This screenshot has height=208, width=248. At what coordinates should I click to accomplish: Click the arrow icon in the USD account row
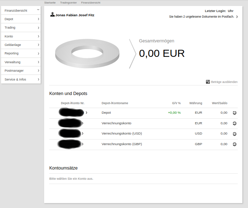point(234,134)
